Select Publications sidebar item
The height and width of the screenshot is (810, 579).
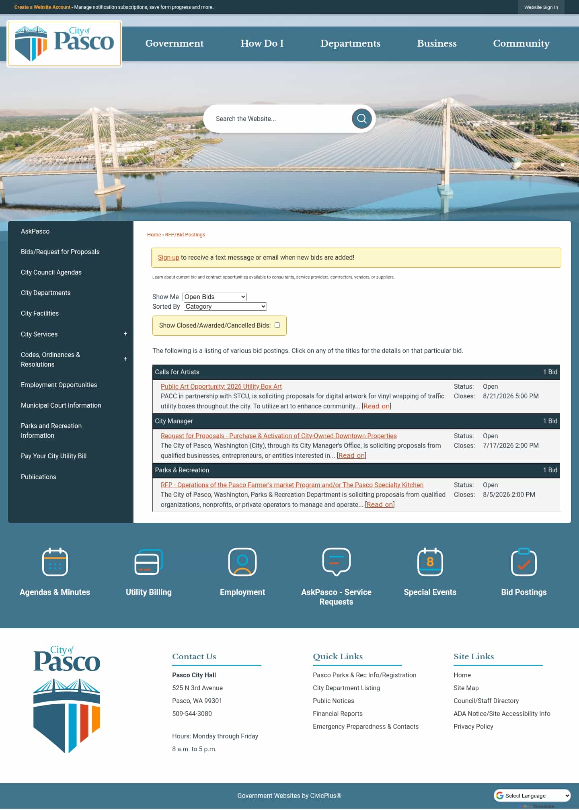tap(39, 477)
